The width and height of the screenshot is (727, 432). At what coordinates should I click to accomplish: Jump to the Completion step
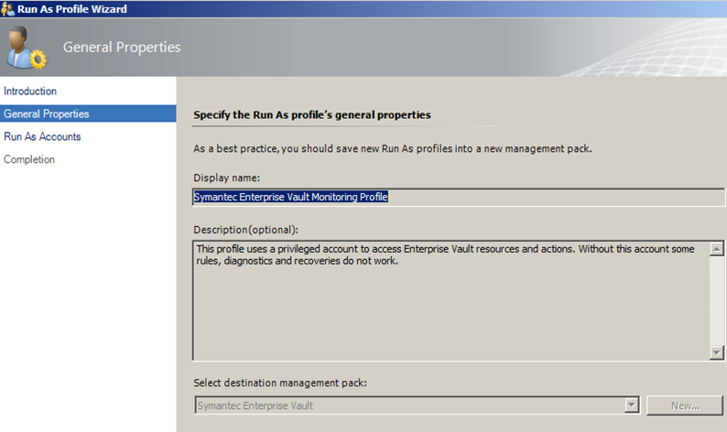pos(29,160)
